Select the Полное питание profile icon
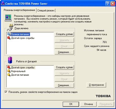Image resolution: width=116 pixels, height=109 pixels. (9, 34)
